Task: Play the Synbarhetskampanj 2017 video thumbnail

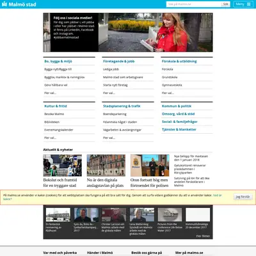Action: 86,215
